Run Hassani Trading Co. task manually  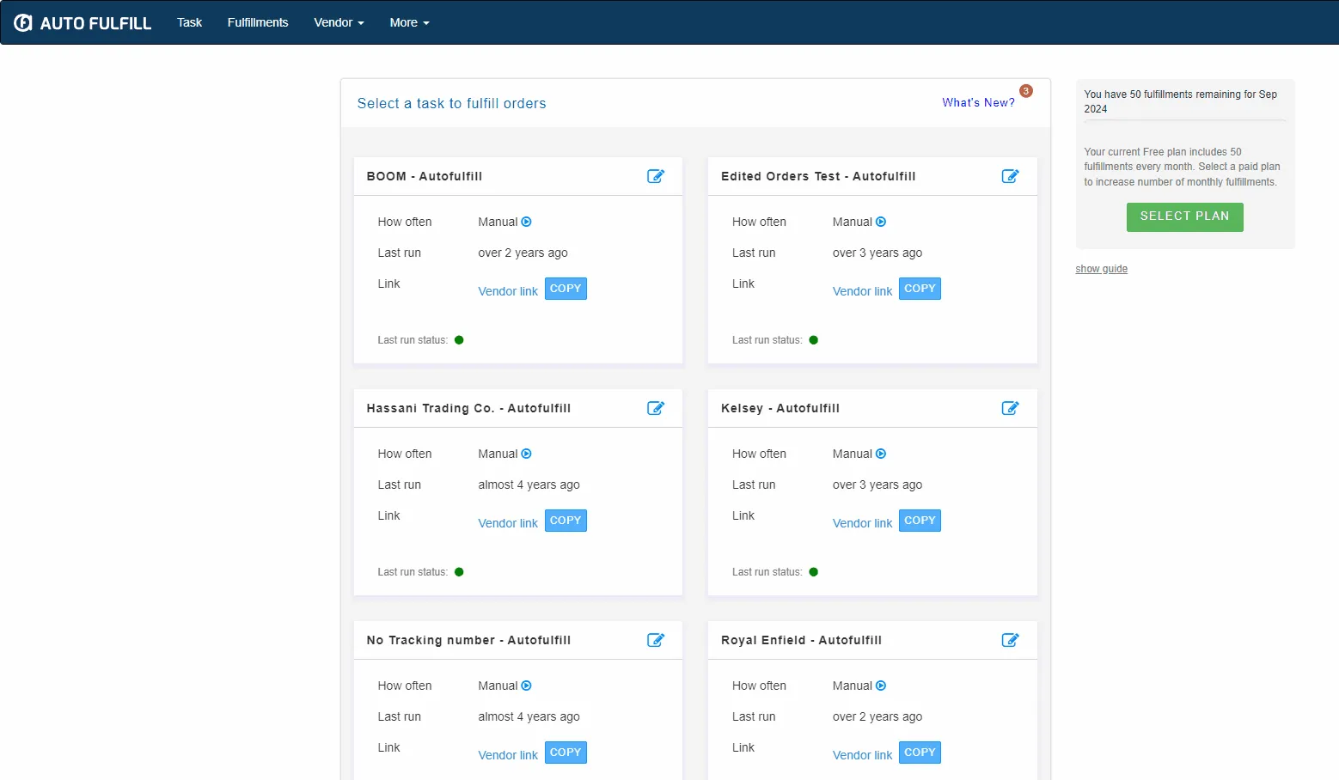tap(527, 454)
